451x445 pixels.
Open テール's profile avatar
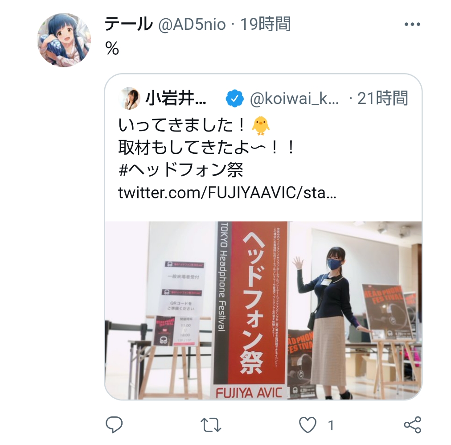(x=64, y=40)
